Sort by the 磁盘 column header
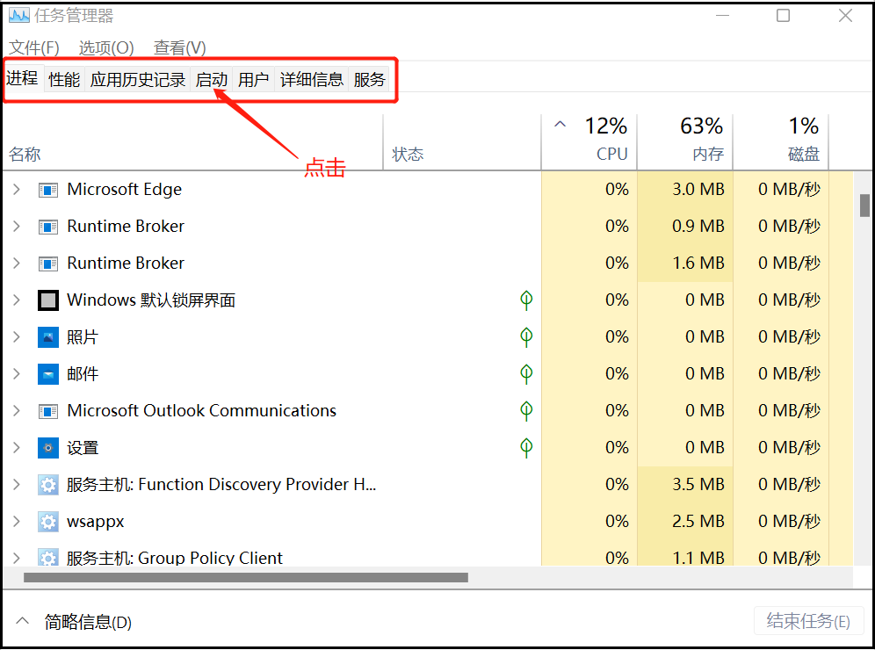Image resolution: width=875 pixels, height=650 pixels. [804, 154]
